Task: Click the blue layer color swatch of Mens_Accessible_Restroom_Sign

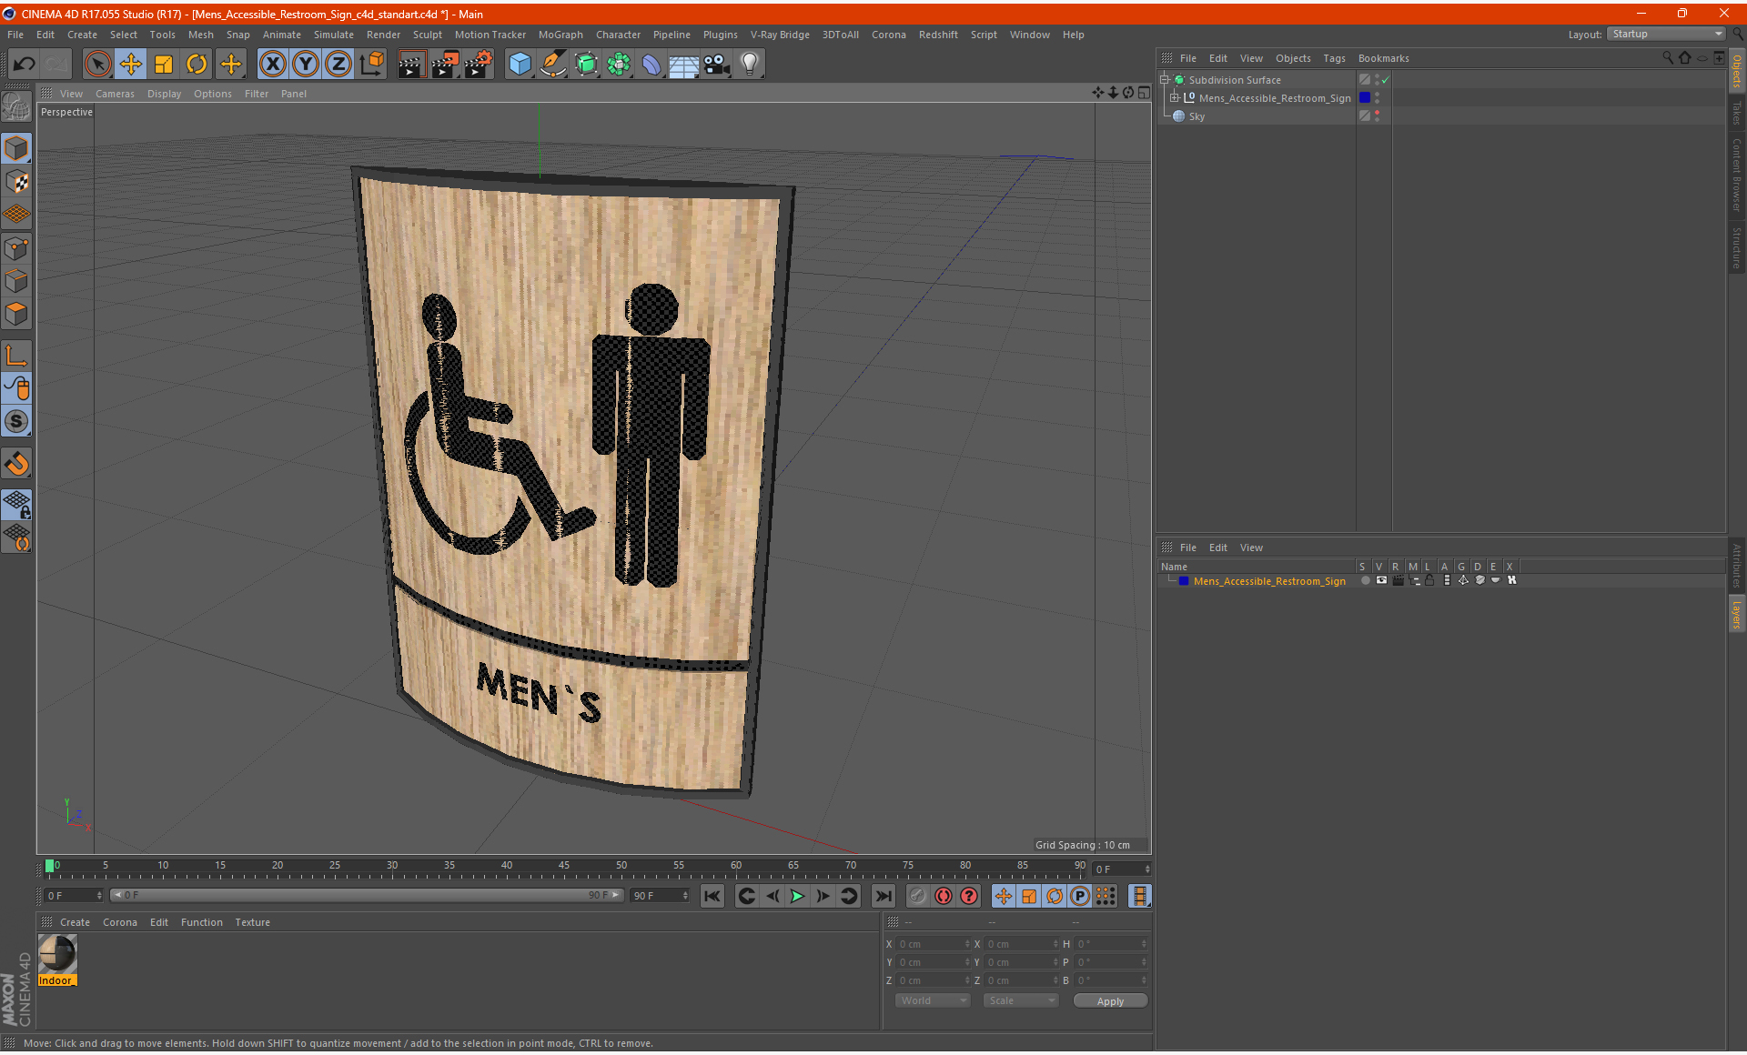Action: pos(1183,580)
